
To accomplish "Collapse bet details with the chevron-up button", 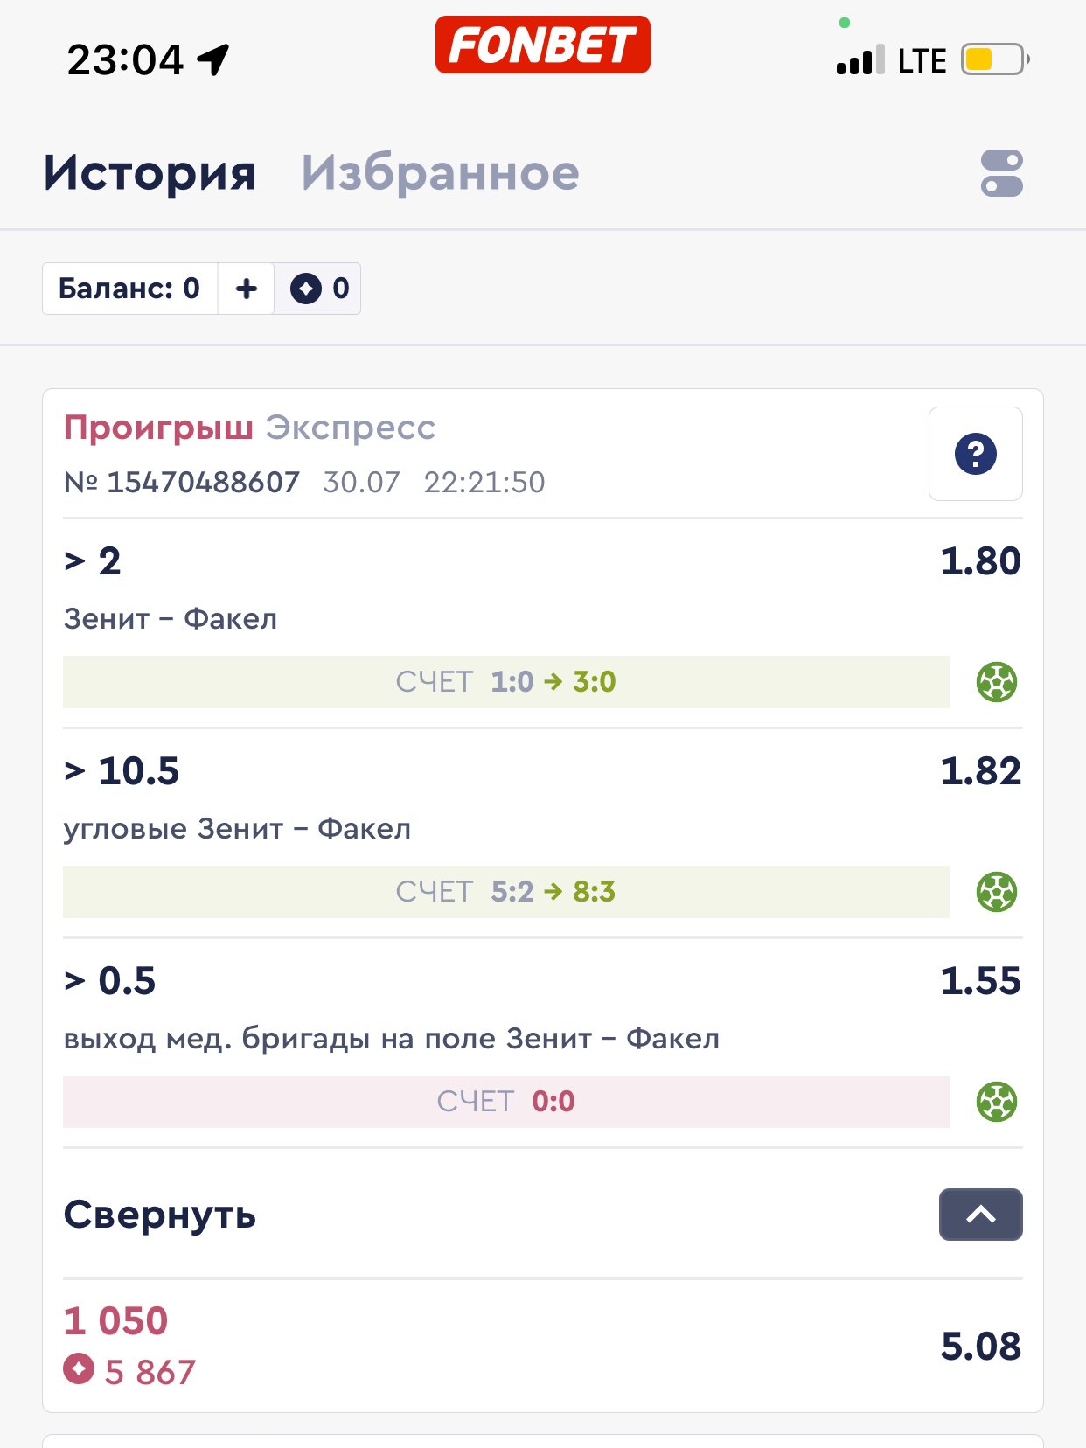I will [x=980, y=1215].
